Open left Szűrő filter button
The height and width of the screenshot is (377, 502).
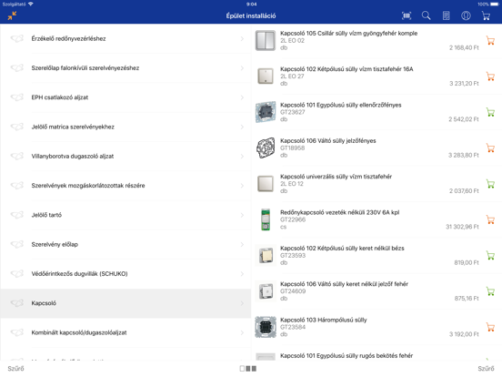pos(15,369)
